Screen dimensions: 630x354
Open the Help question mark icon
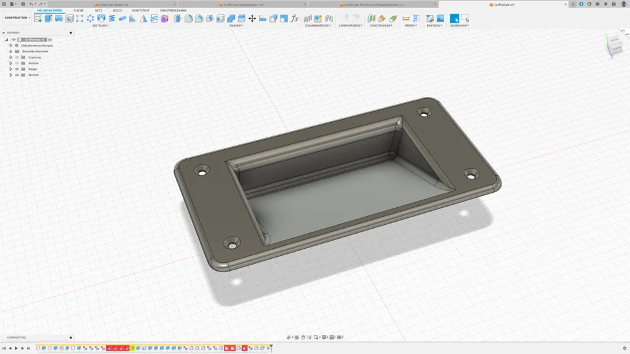click(614, 4)
